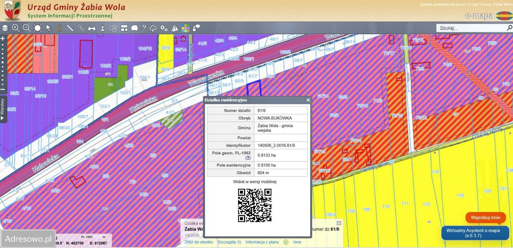Expand the Warstwy side panel
Viewport: 513px width, 248px height.
pos(3,108)
